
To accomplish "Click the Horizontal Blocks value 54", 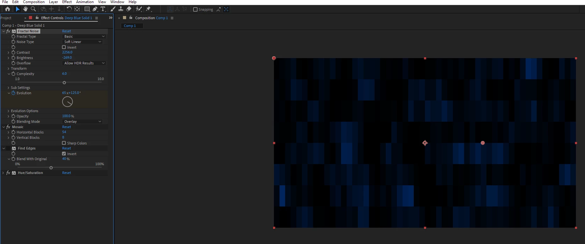I will click(64, 132).
